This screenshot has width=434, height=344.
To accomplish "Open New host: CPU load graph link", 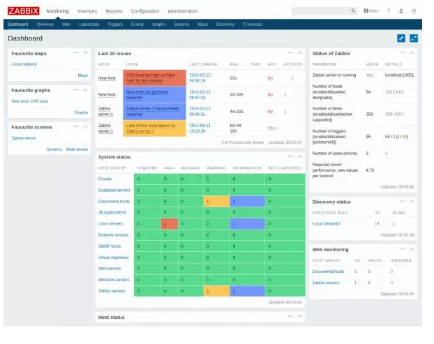I will click(x=29, y=101).
